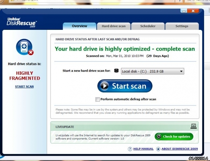210x161 pixels.
Task: Click the star icon beside About DiskRescue
Action: click(x=158, y=149)
